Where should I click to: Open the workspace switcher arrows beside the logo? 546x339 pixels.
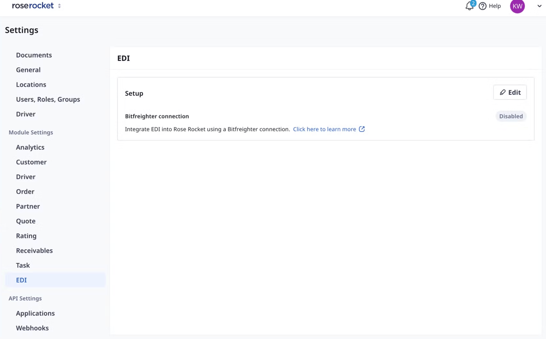tap(59, 6)
